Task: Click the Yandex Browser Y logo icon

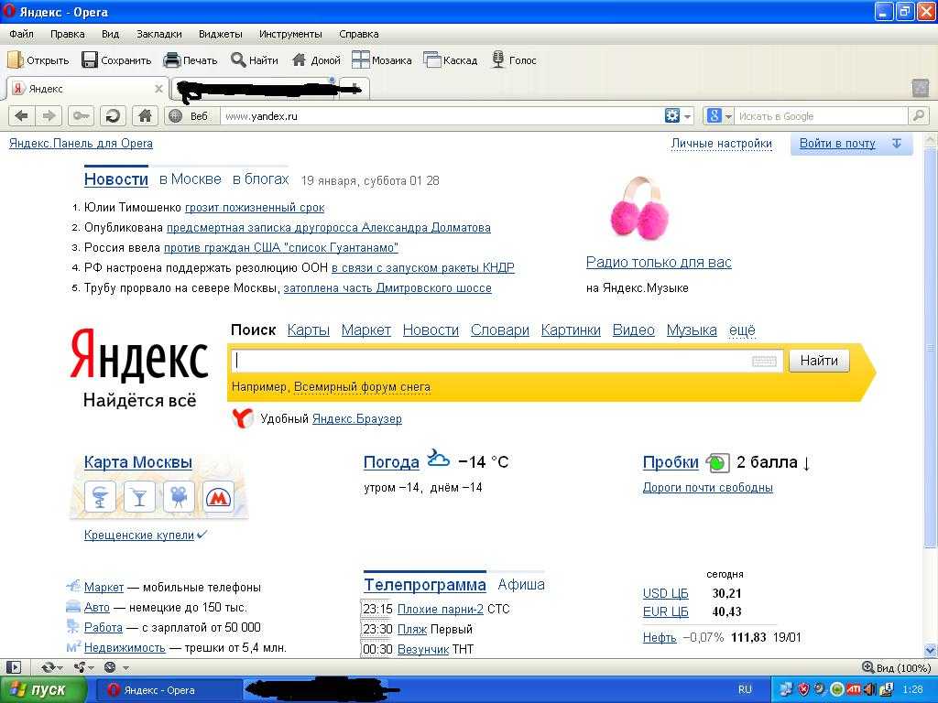Action: pos(242,418)
